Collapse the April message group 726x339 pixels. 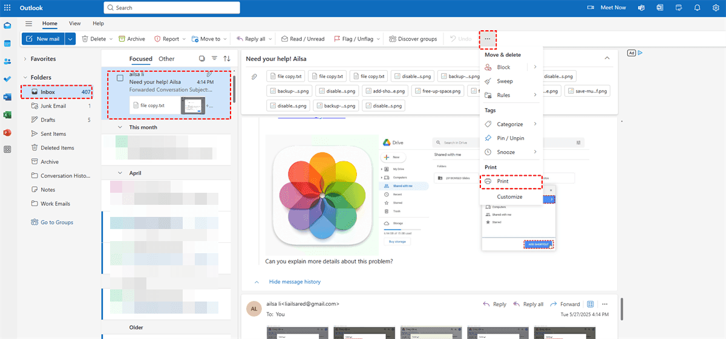click(120, 173)
